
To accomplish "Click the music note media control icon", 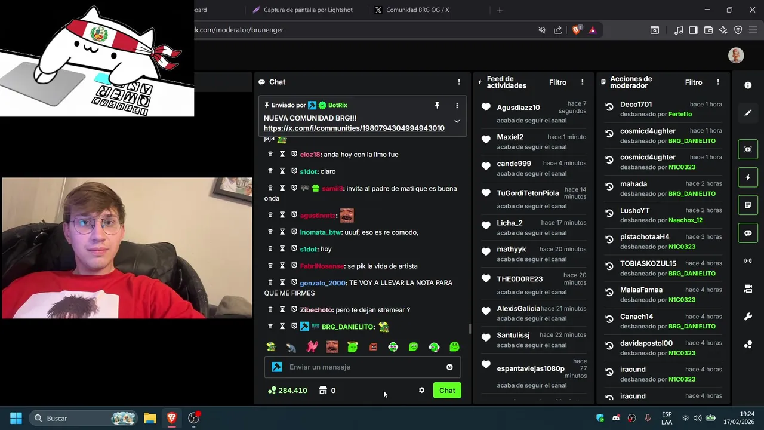I will click(679, 30).
